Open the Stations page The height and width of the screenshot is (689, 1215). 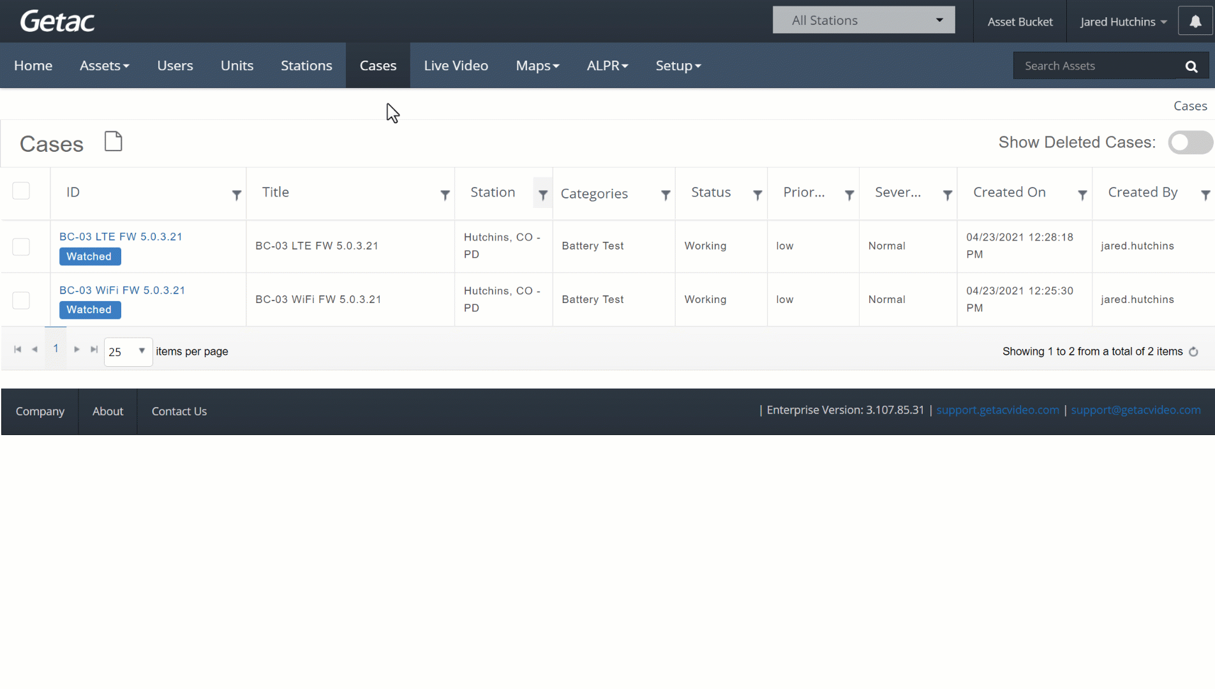tap(306, 66)
